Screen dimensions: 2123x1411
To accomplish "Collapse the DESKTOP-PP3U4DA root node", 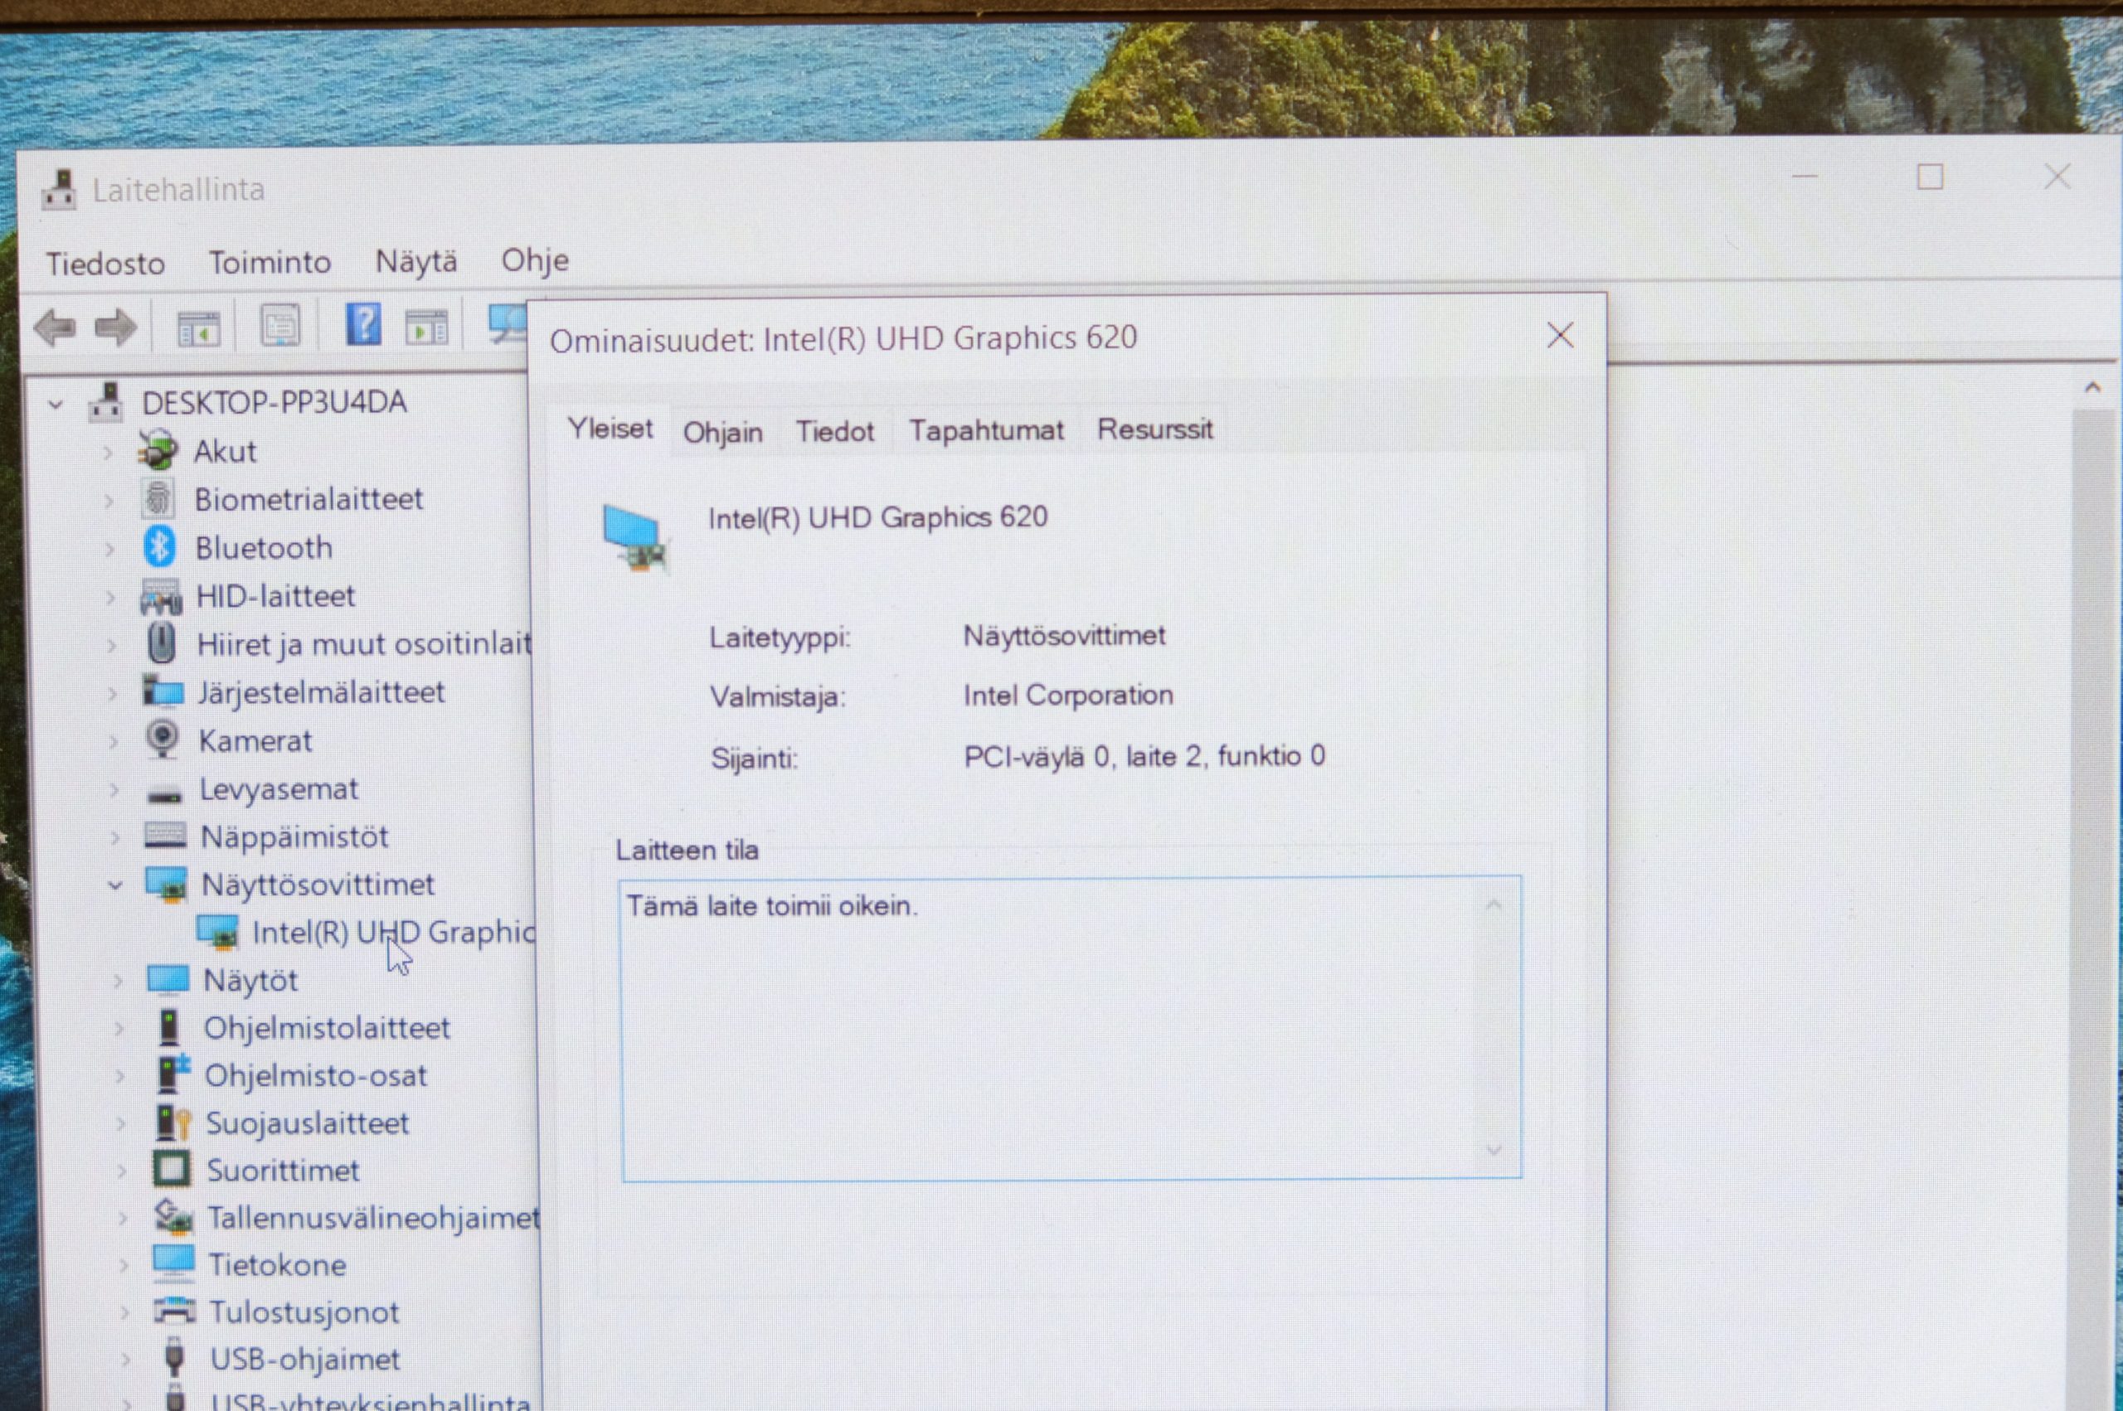I will point(56,405).
